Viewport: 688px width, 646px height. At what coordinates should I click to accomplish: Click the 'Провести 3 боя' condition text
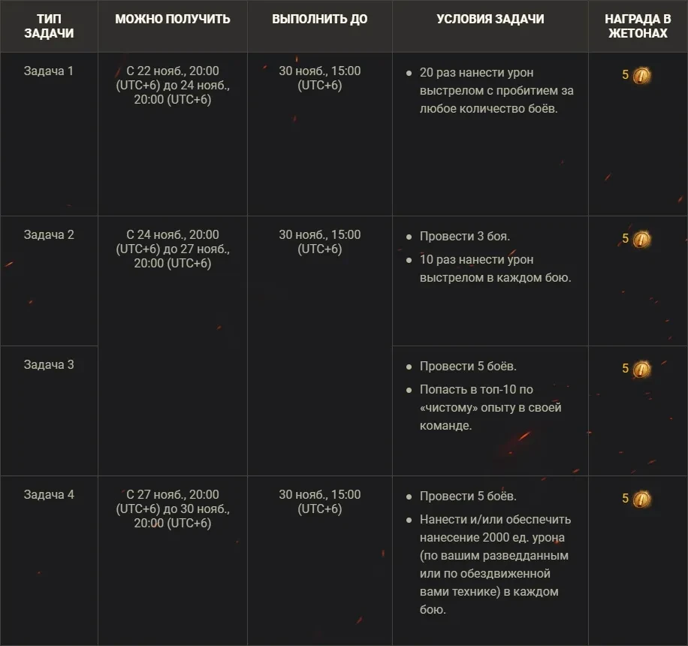(465, 237)
